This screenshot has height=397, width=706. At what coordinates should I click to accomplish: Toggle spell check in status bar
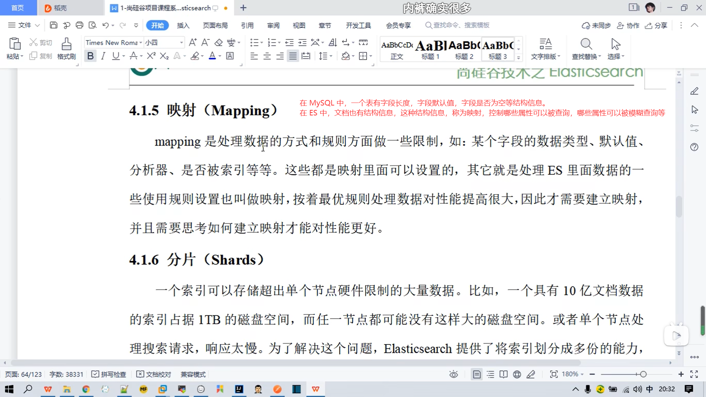pos(109,374)
